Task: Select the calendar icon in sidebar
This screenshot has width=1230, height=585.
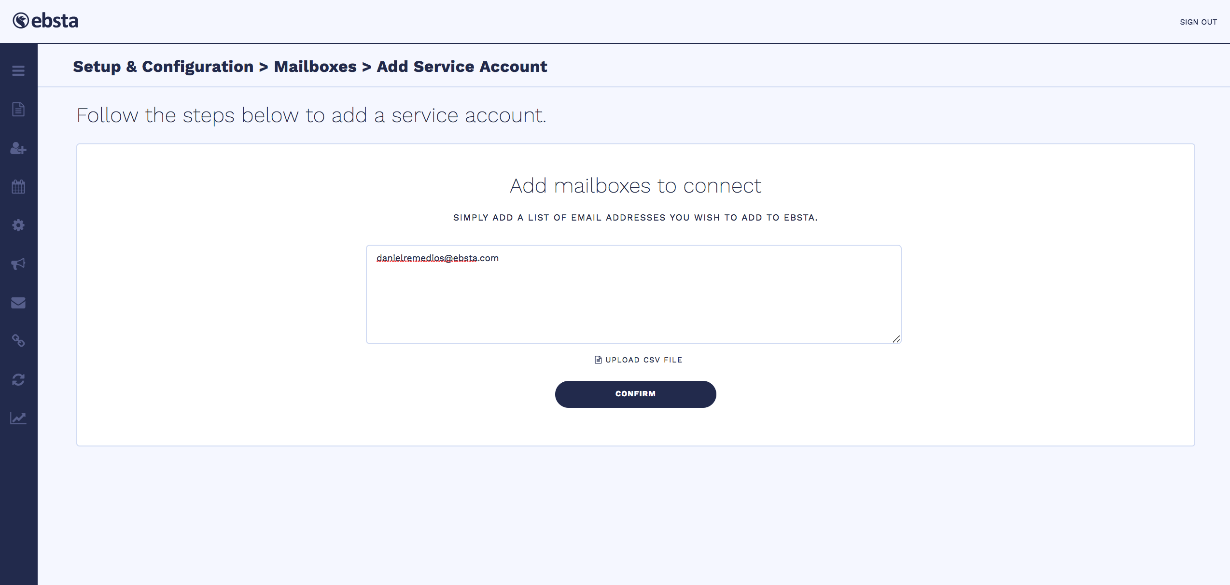Action: (x=18, y=187)
